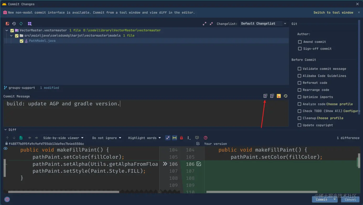Click Switch to tool window link

point(333,12)
